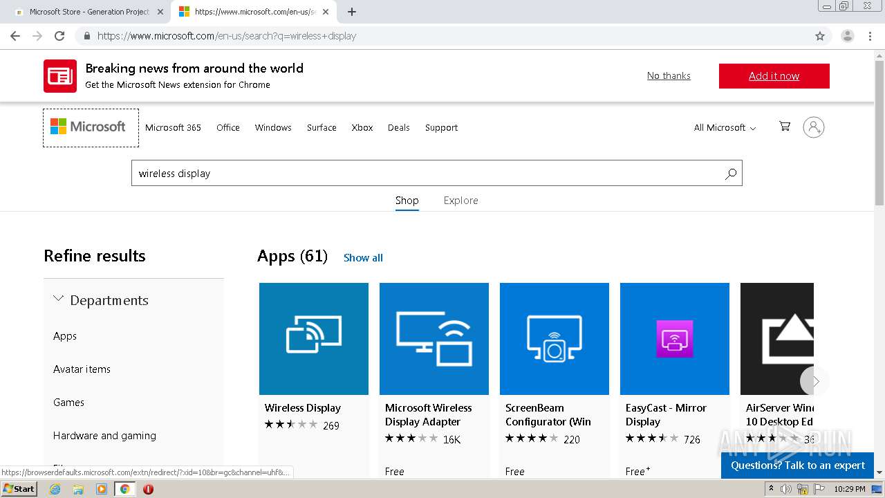The height and width of the screenshot is (498, 885).
Task: Reload the page with the refresh icon
Action: (x=59, y=36)
